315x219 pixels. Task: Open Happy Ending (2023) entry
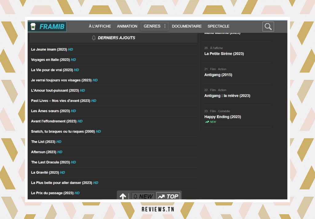point(222,117)
